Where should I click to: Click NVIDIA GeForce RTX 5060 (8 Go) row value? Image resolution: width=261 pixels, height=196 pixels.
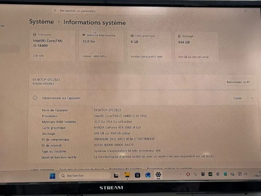117,128
